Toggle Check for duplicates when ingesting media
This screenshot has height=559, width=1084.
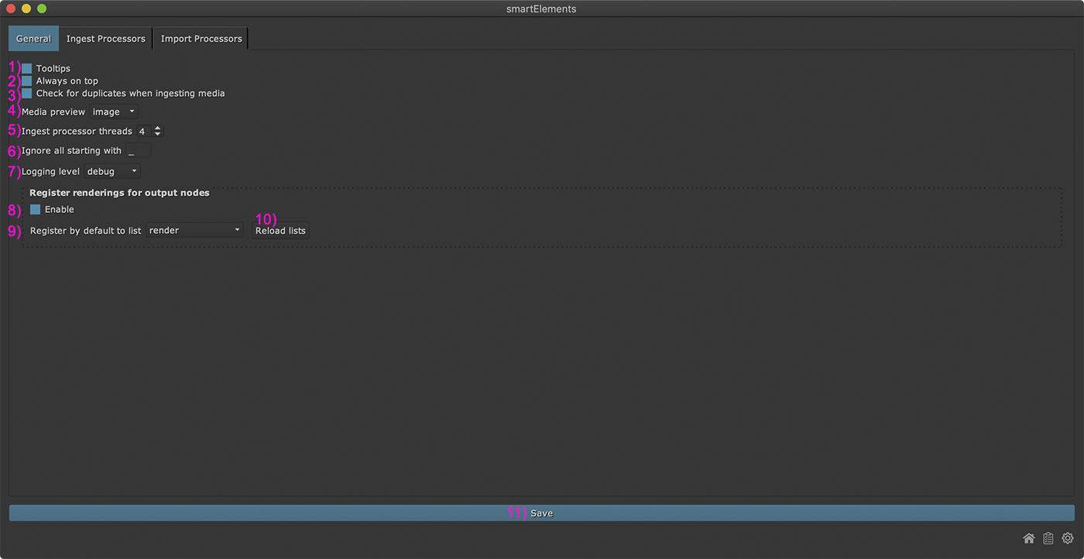click(27, 94)
